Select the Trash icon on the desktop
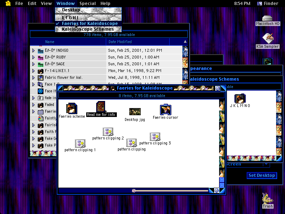Image resolution: width=285 pixels, height=214 pixels. pos(268,198)
